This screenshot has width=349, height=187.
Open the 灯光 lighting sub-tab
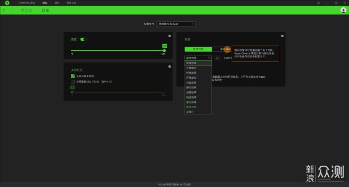point(46,11)
